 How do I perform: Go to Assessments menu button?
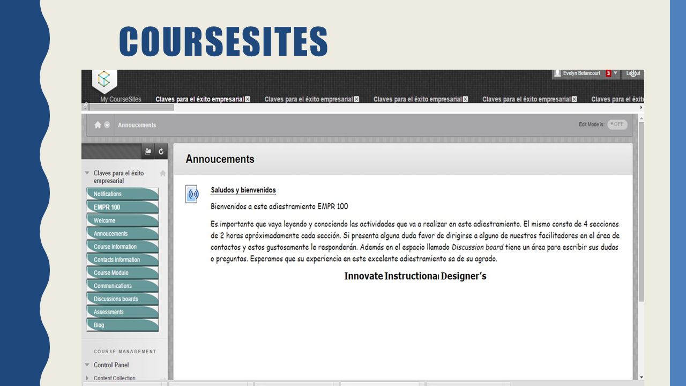coord(122,312)
